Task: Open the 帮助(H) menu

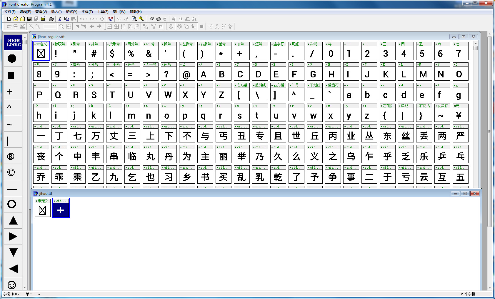Action: tap(136, 12)
